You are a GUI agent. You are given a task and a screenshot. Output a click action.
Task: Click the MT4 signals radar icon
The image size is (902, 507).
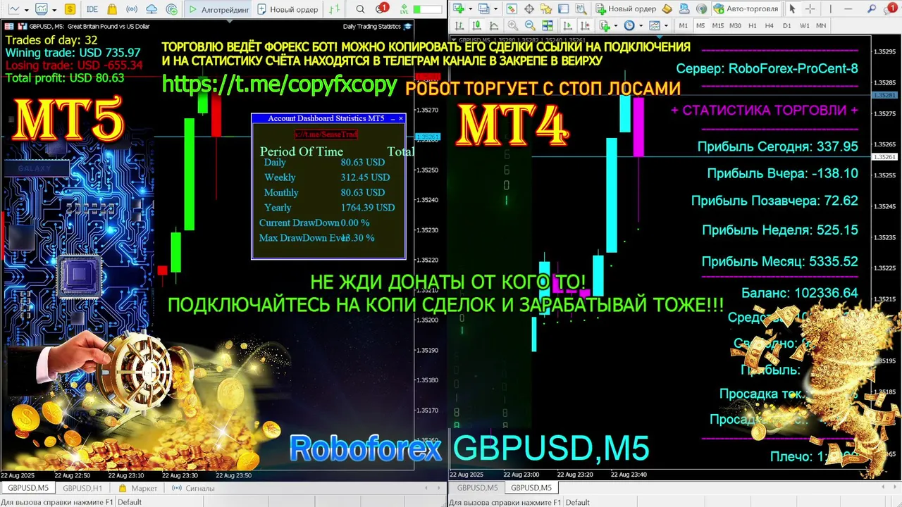coord(701,9)
